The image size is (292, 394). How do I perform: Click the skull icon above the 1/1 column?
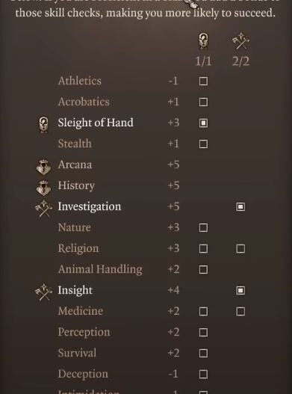tap(203, 41)
